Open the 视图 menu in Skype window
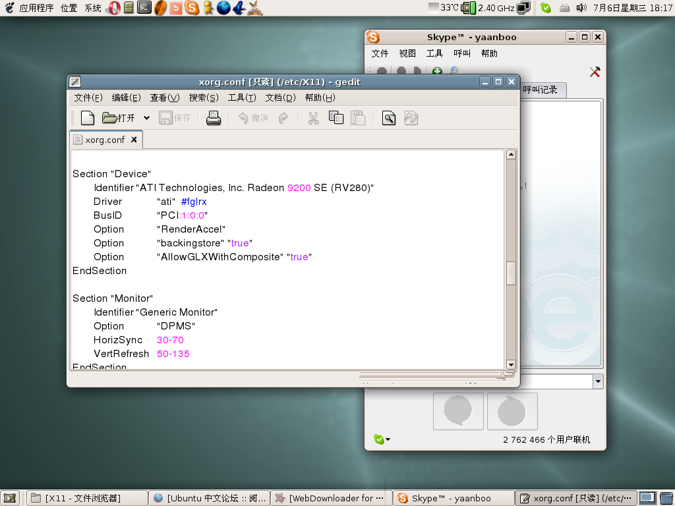The height and width of the screenshot is (506, 675). pyautogui.click(x=407, y=53)
